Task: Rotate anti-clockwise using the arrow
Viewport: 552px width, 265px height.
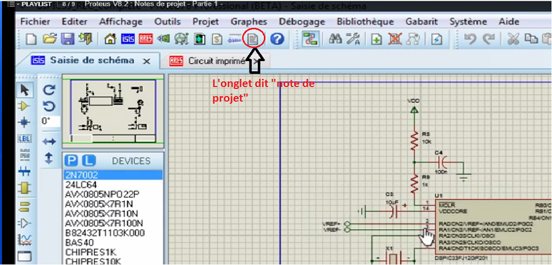Action: (49, 106)
